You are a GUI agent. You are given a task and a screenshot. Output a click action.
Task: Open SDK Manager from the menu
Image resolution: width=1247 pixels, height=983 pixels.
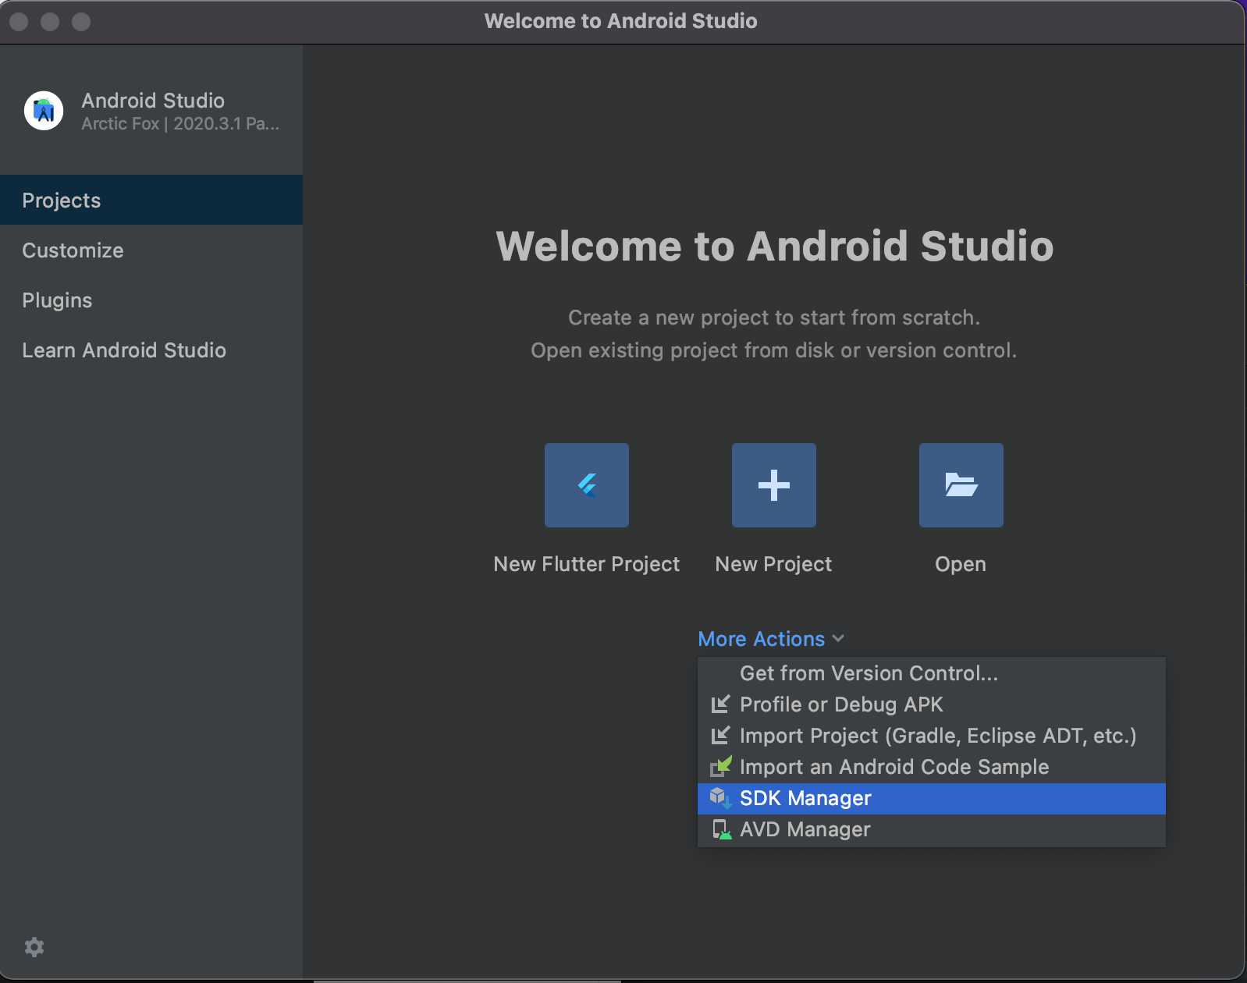click(x=932, y=798)
